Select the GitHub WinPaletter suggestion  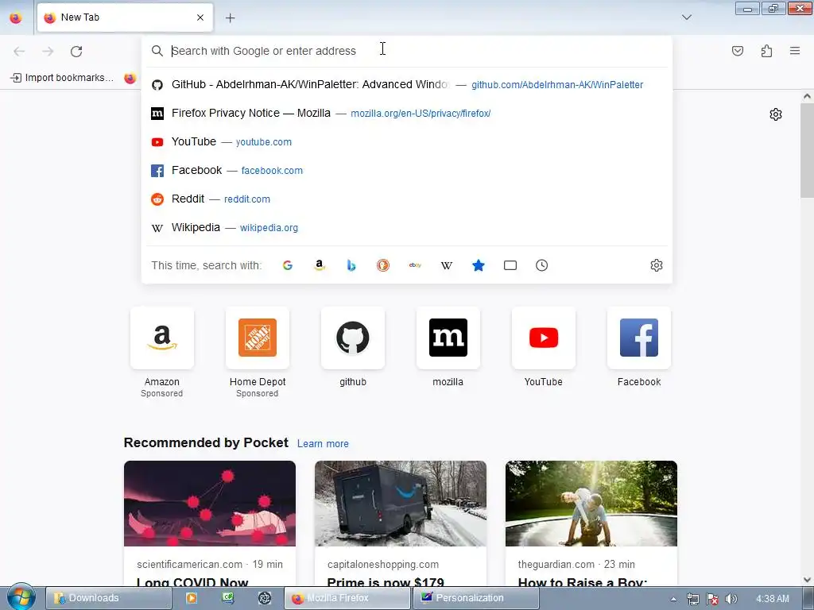coord(406,84)
